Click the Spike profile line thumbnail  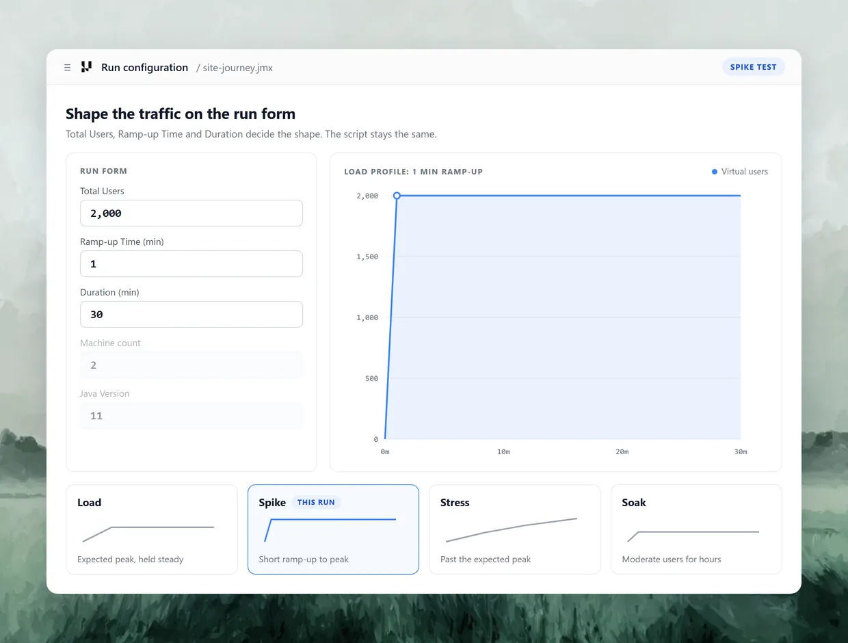pyautogui.click(x=330, y=529)
